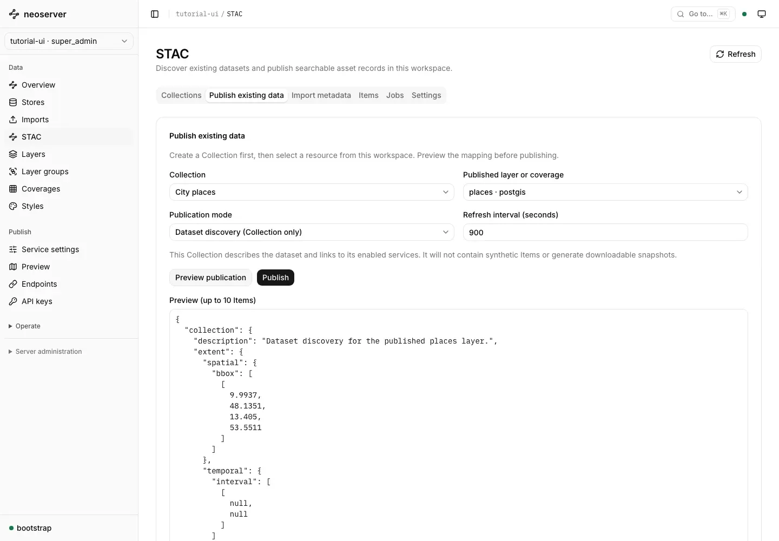Click the green status dot in header
The width and height of the screenshot is (779, 541).
click(744, 14)
